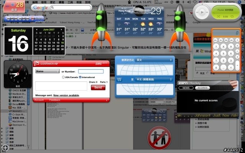Click the big Saturday 16 date panel
Viewport: 245px width, 153px height.
(18, 41)
